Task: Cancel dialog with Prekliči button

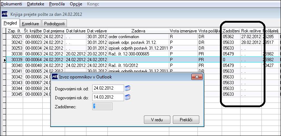Action: tap(186, 119)
